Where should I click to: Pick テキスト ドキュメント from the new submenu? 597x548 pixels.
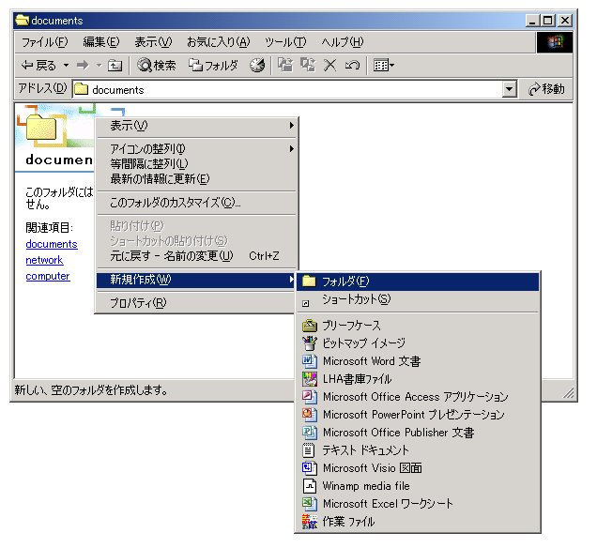366,450
